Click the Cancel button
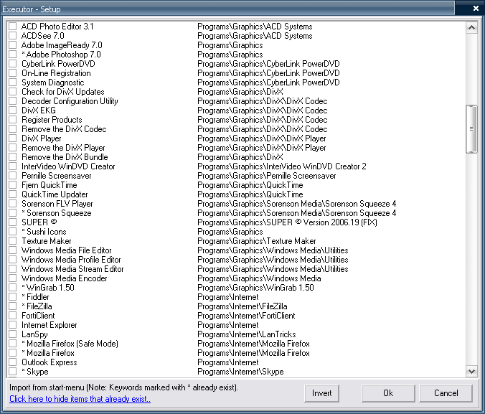The height and width of the screenshot is (414, 485). pyautogui.click(x=446, y=393)
